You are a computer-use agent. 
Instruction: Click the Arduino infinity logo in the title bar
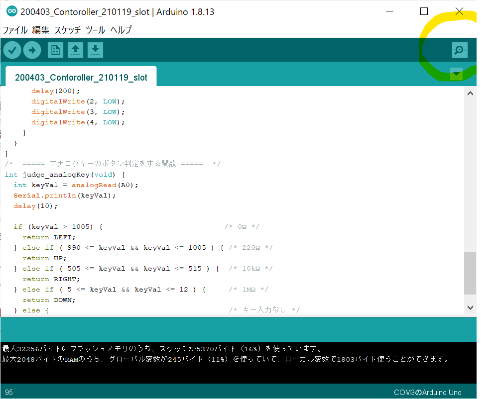(11, 11)
